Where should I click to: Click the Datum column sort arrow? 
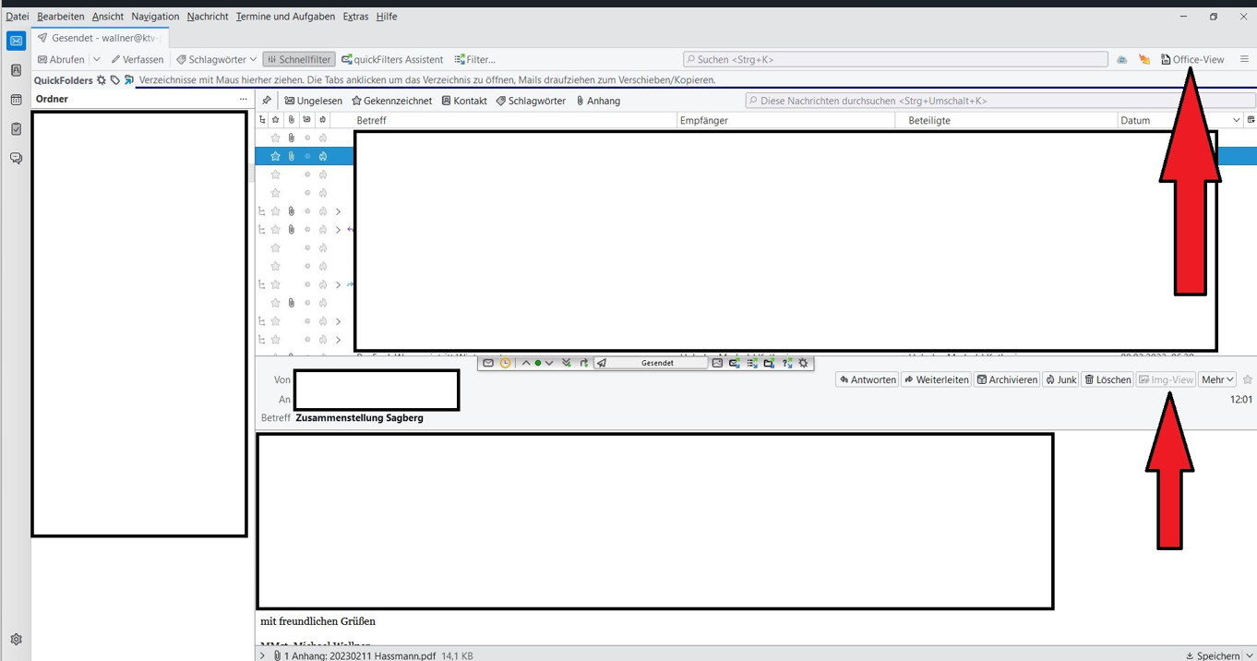tap(1237, 120)
